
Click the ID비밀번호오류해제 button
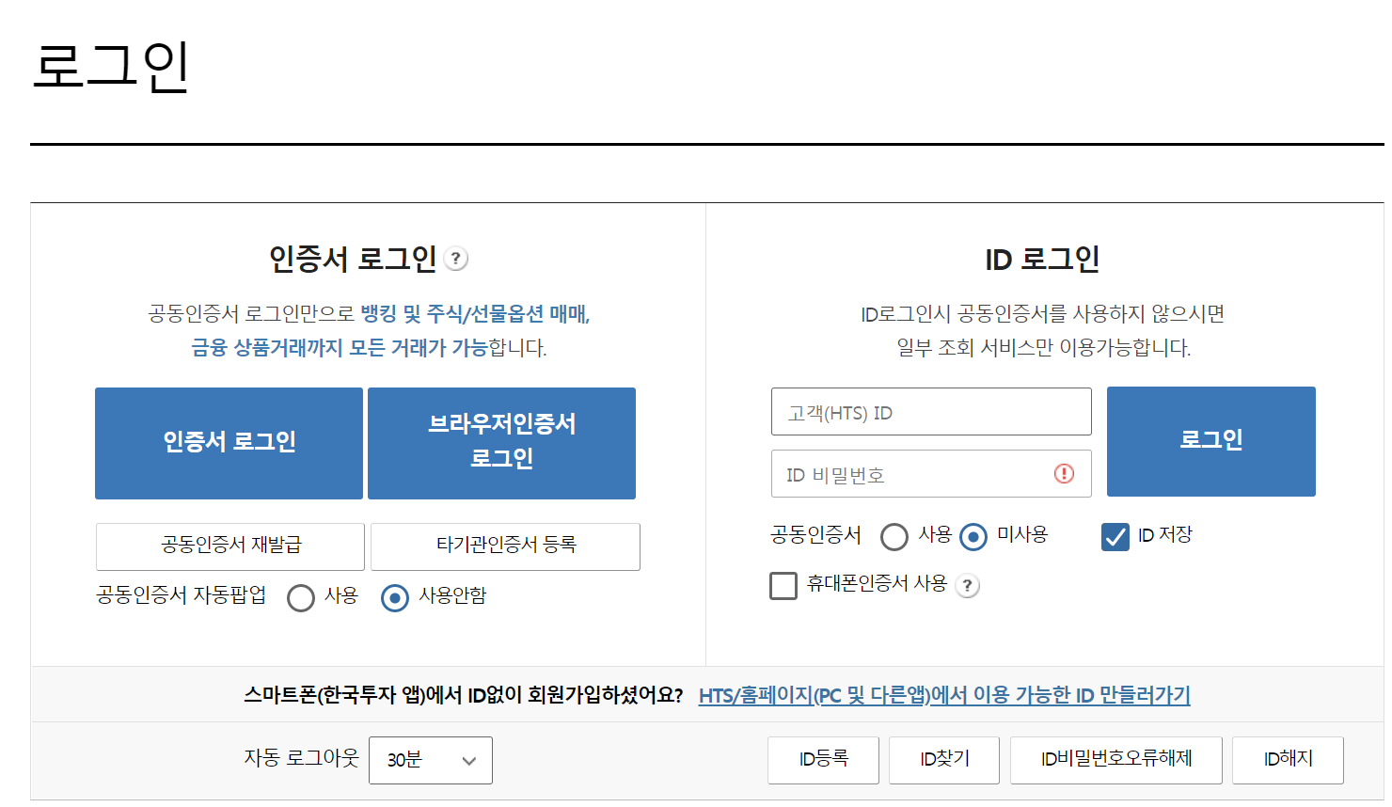click(1116, 760)
